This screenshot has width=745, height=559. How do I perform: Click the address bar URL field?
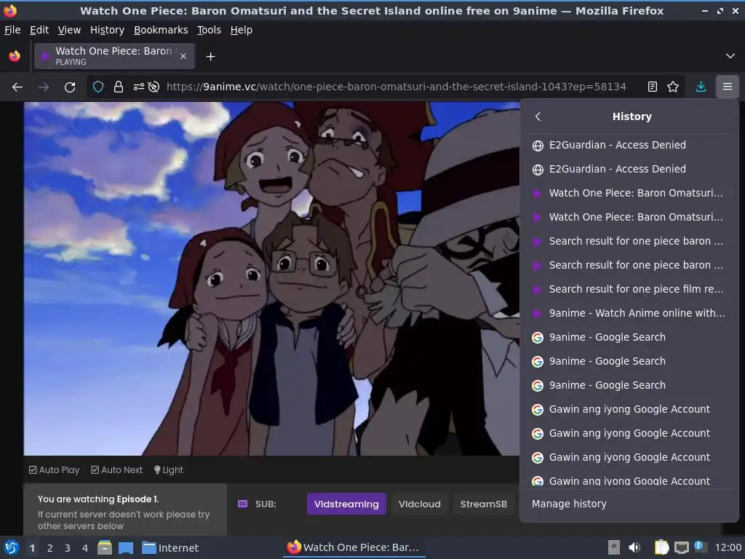[x=396, y=87]
